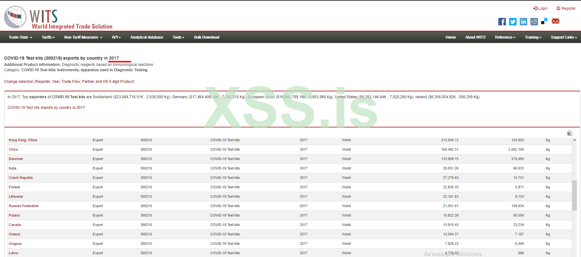Click the Login link
The height and width of the screenshot is (257, 581).
[540, 8]
